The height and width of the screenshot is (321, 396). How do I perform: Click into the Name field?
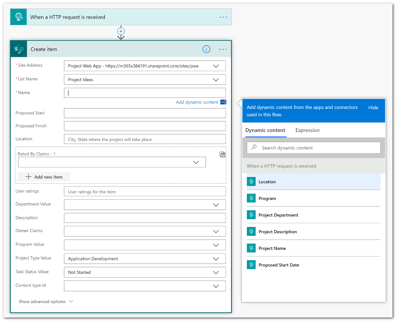tap(145, 93)
